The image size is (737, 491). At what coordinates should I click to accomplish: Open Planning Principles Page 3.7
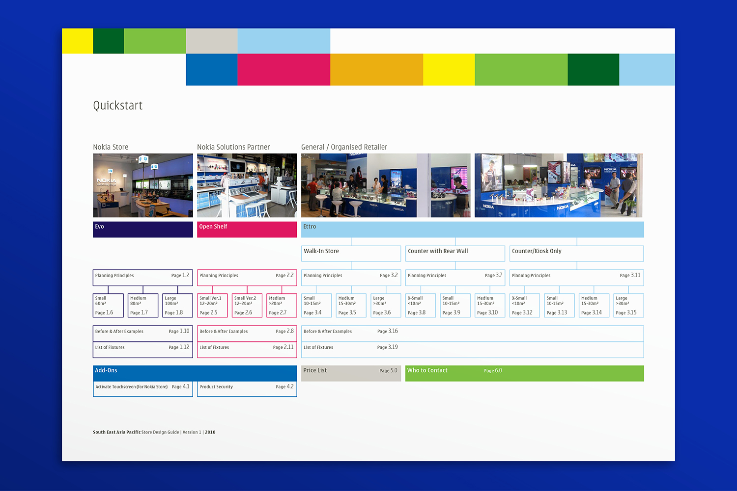tap(455, 278)
